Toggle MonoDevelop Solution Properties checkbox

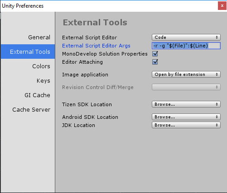point(155,54)
